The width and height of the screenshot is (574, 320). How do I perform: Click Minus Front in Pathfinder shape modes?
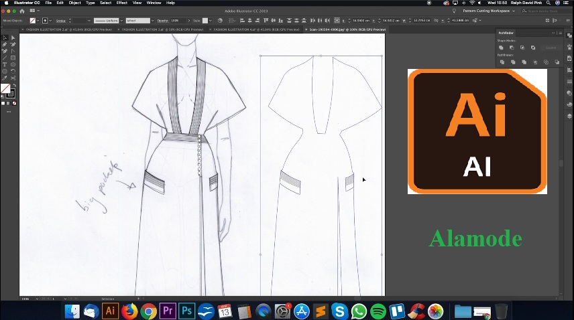(x=512, y=48)
